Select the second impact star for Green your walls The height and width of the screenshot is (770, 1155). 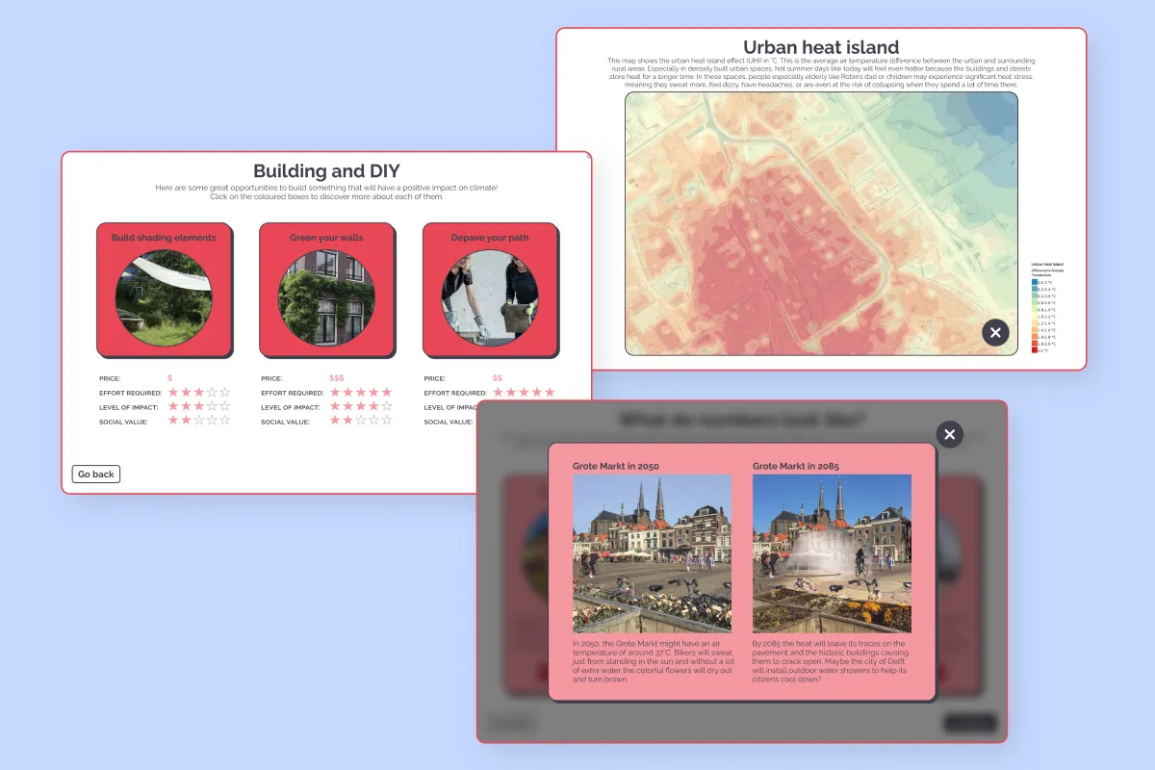click(x=347, y=407)
